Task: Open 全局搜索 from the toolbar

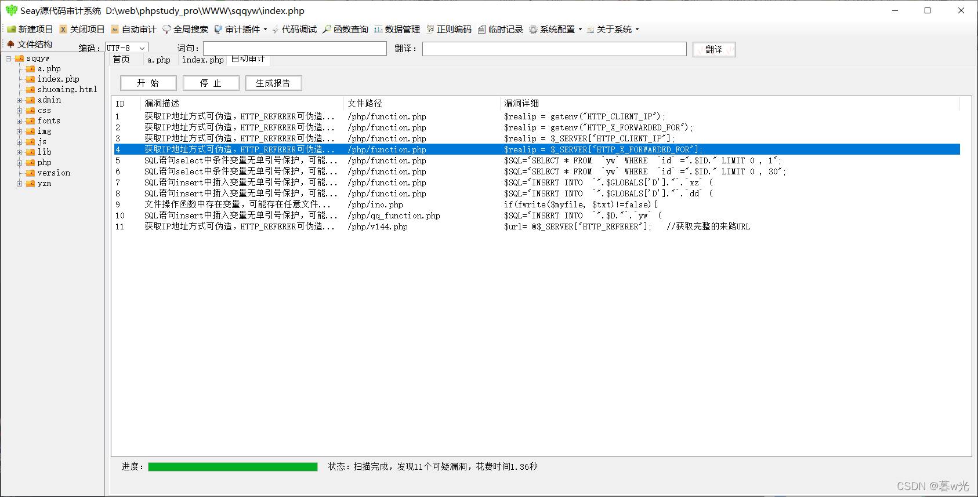Action: click(x=185, y=30)
